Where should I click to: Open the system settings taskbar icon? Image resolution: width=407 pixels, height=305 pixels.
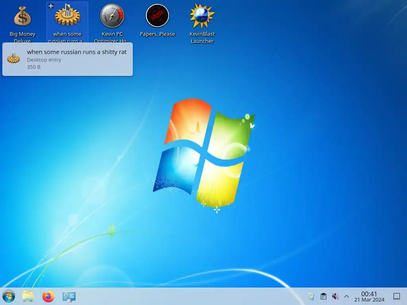click(69, 296)
